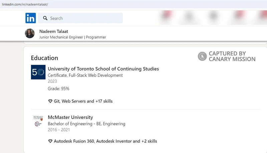The image size is (267, 153).
Task: Click diamond skills icon beside Autodesk Fusion 360
Action: coord(50,141)
